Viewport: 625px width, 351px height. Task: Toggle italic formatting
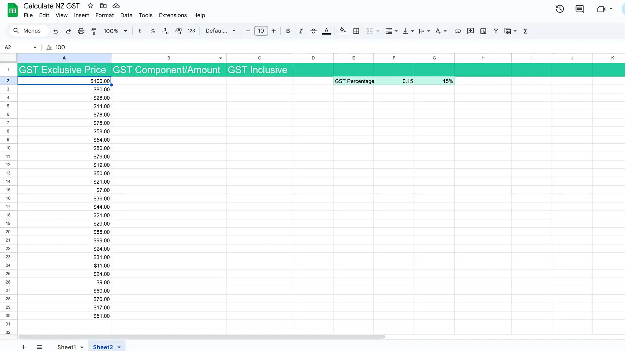300,31
